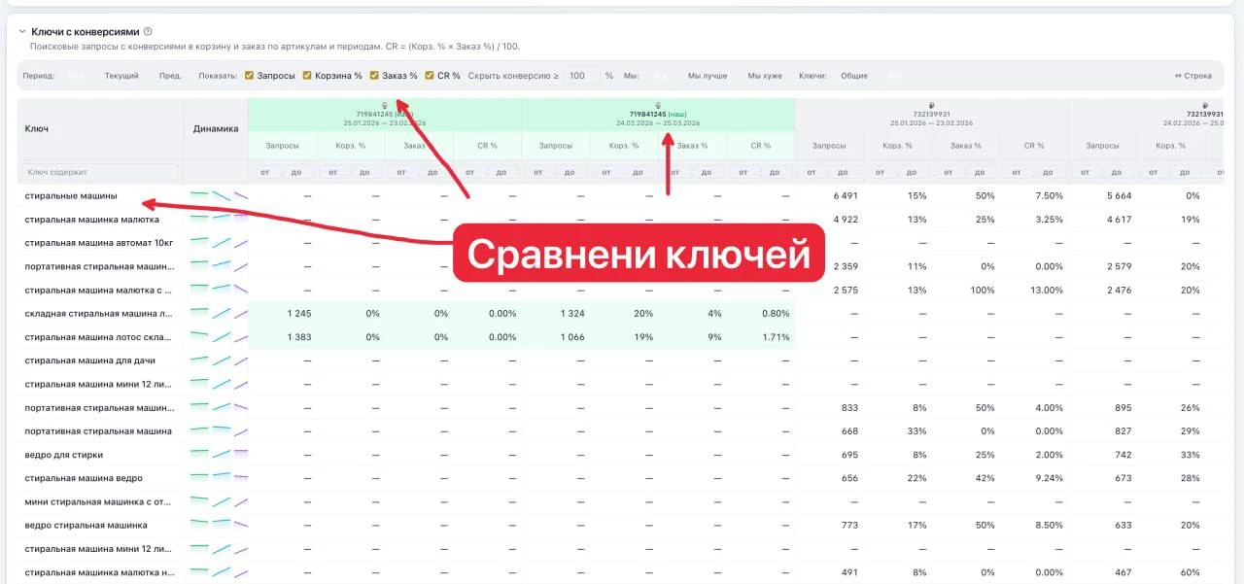This screenshot has height=584, width=1244.
Task: Click the 9.24% CR cell
Action: 1050,477
